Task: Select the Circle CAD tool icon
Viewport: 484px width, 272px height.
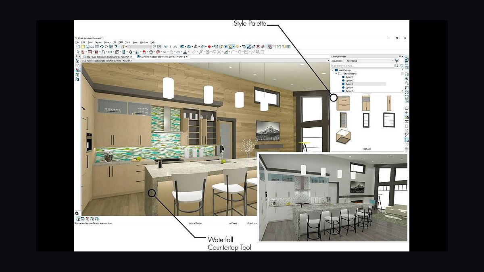Action: (x=240, y=52)
